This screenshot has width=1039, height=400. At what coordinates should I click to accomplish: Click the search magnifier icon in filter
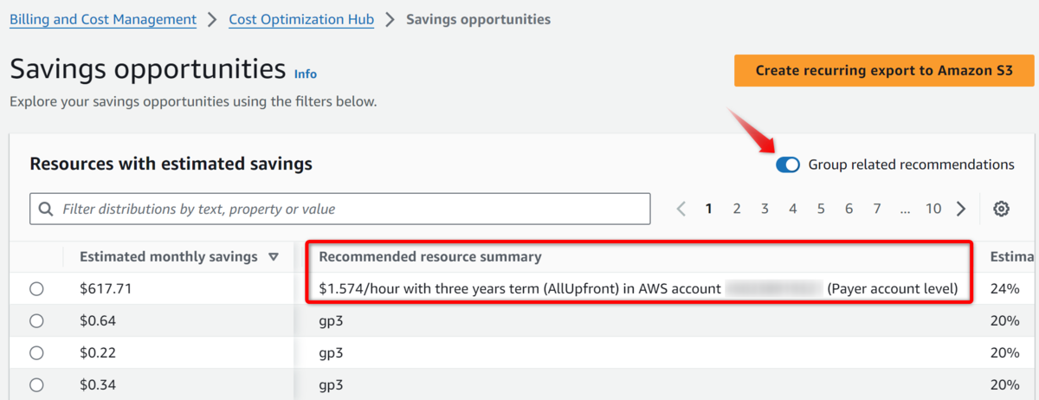(x=46, y=209)
